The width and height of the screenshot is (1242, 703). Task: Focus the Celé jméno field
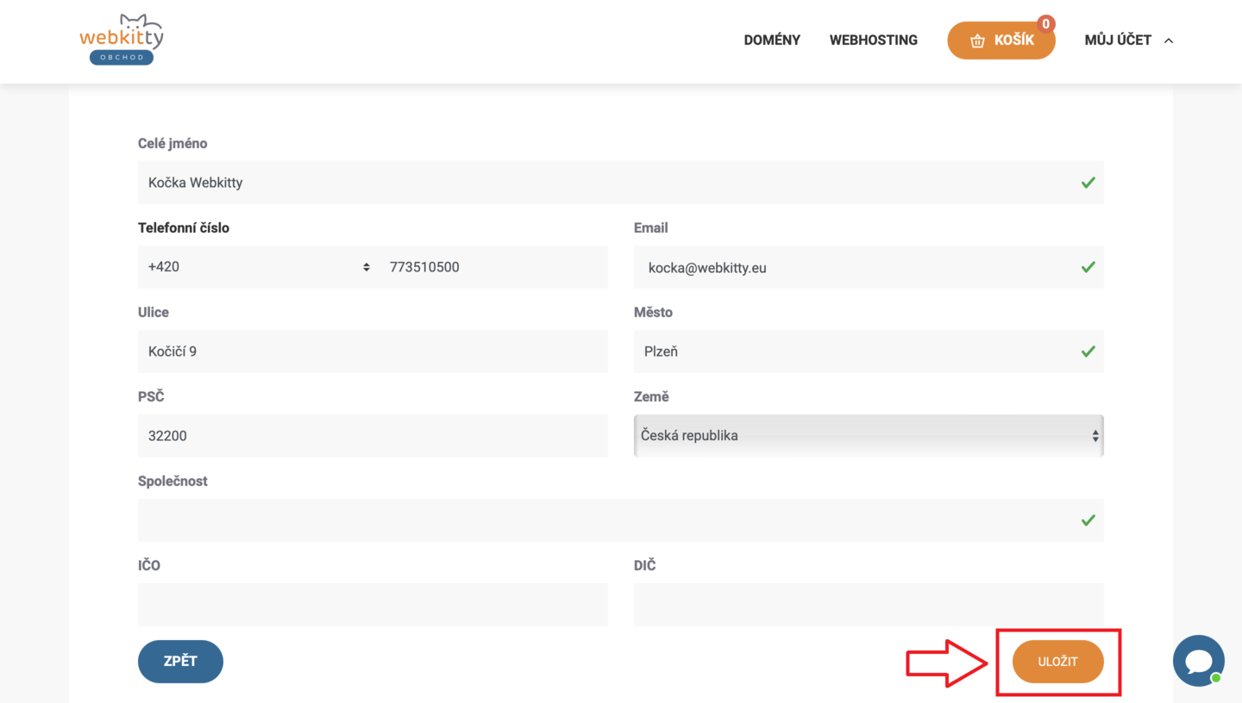pos(621,183)
